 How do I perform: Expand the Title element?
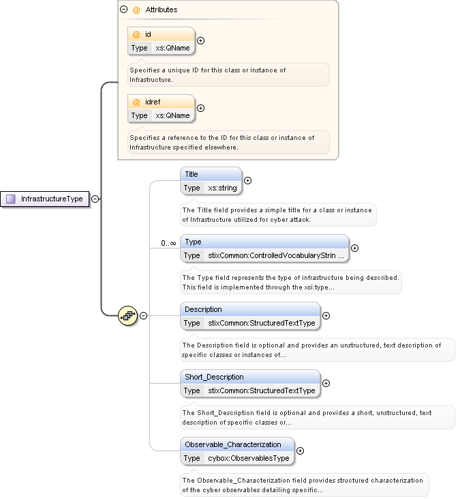247,181
